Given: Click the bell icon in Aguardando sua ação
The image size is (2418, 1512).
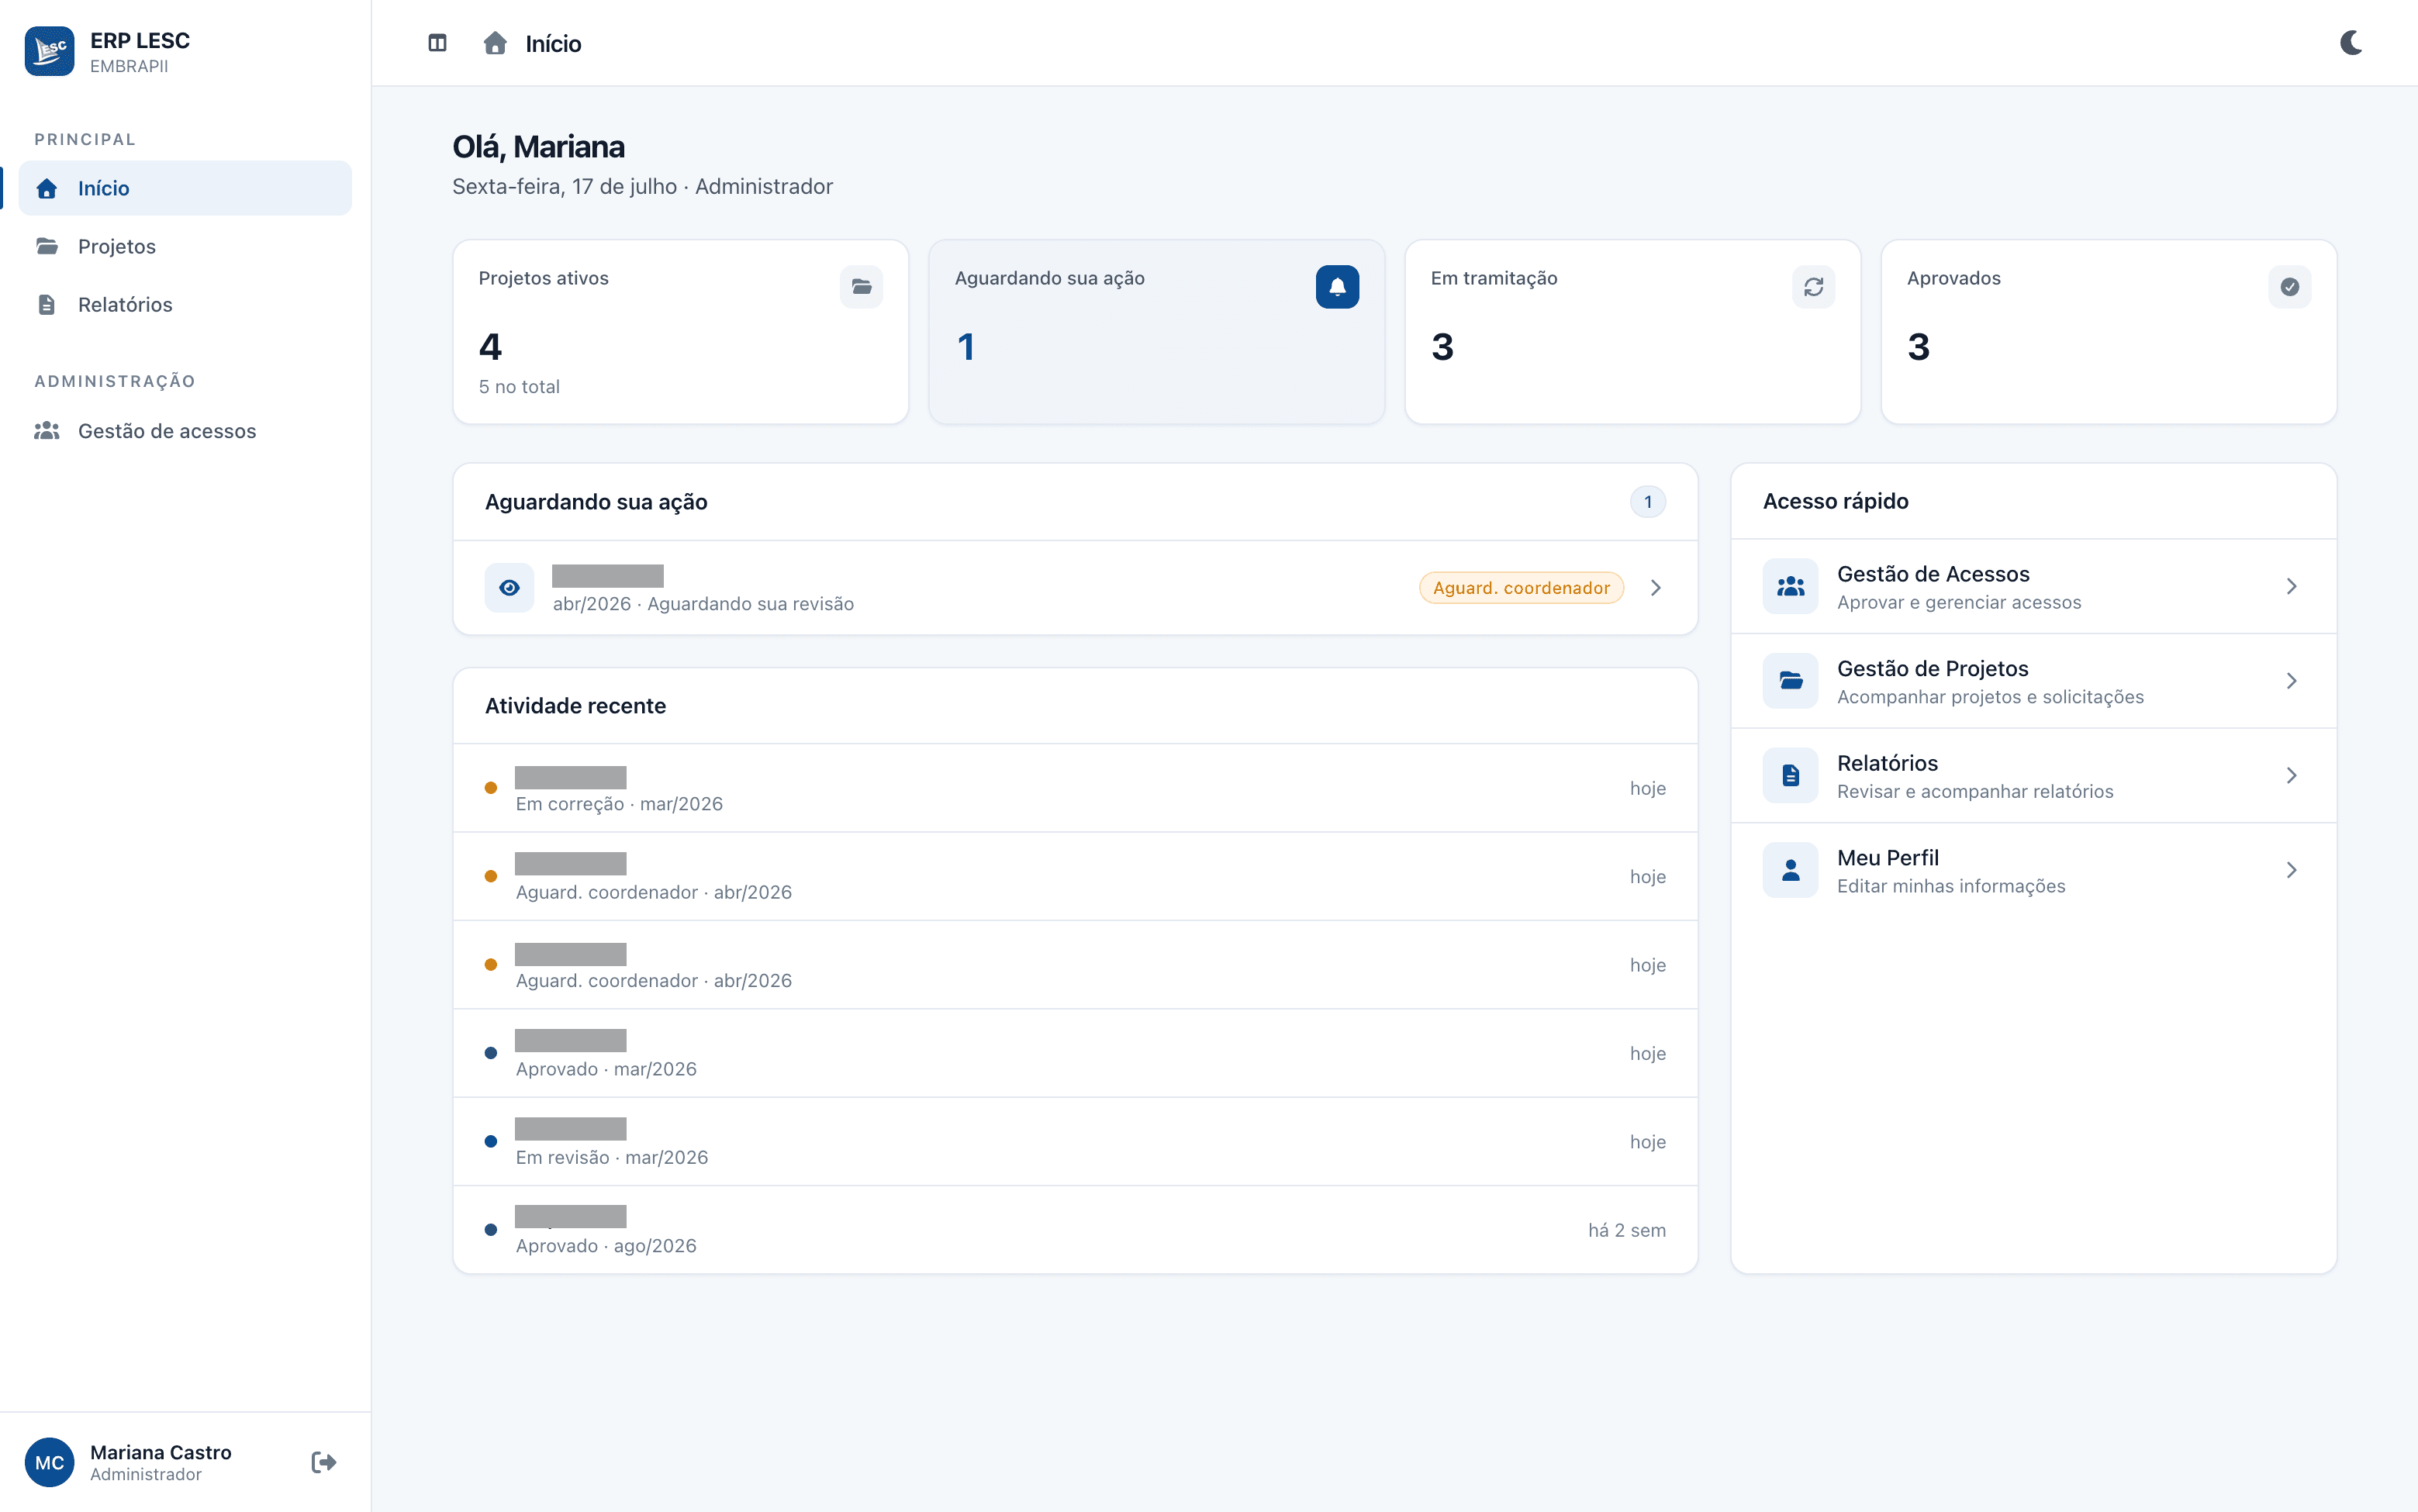Looking at the screenshot, I should [x=1337, y=287].
